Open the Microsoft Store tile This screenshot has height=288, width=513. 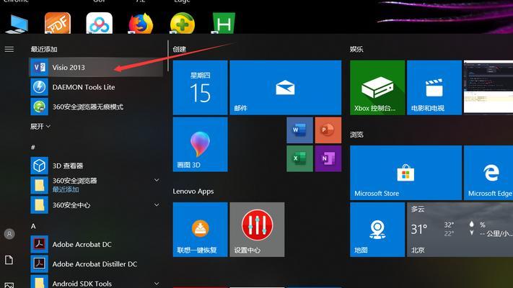click(x=405, y=173)
